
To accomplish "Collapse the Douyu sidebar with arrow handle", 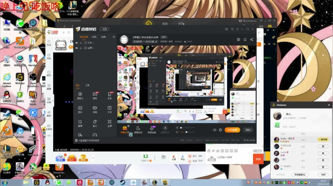I will click(x=53, y=101).
